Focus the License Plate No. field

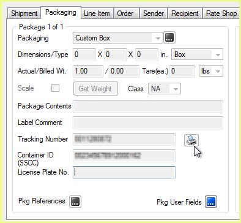124,172
